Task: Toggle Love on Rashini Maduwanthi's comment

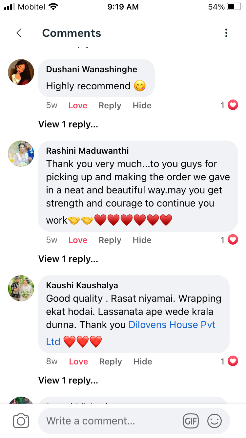Action: 78,240
